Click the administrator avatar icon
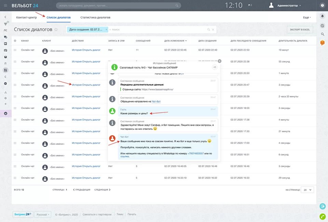 (x=271, y=5)
